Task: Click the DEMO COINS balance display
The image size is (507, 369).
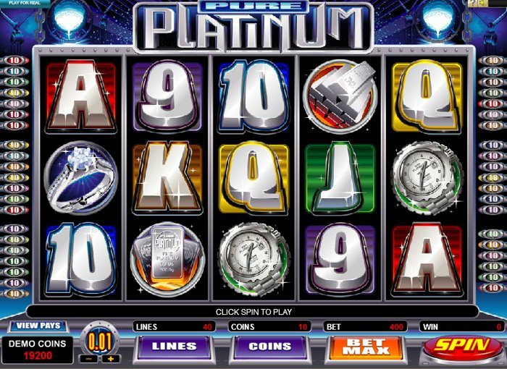Action: (x=38, y=349)
